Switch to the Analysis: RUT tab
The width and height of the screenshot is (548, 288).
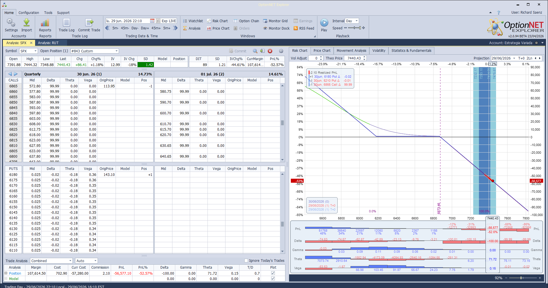[x=48, y=43]
